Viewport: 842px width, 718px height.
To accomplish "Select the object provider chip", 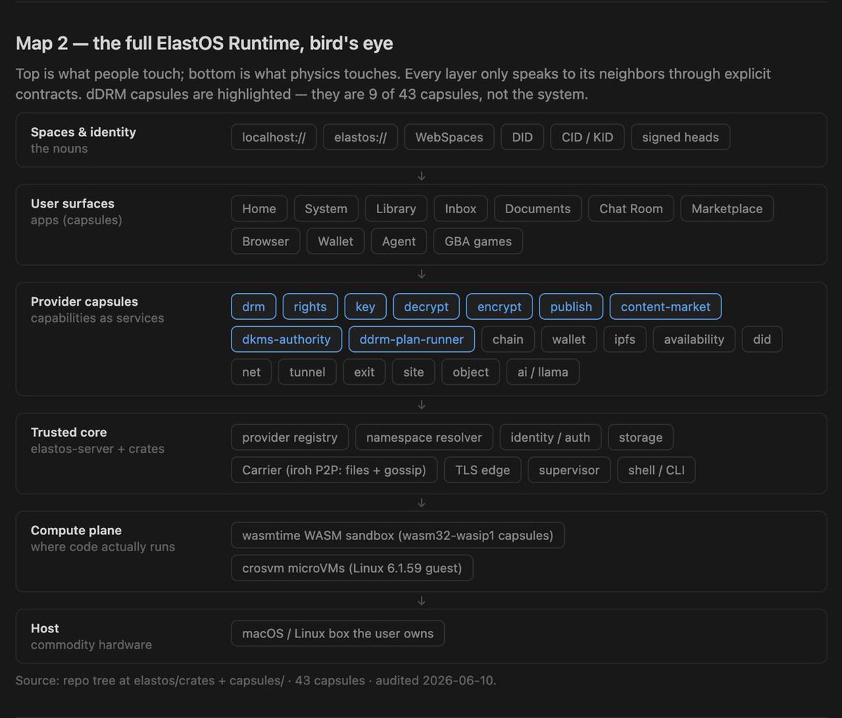I will [471, 372].
